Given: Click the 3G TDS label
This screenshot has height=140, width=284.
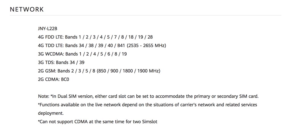Looking at the screenshot, I should pyautogui.click(x=46, y=62).
